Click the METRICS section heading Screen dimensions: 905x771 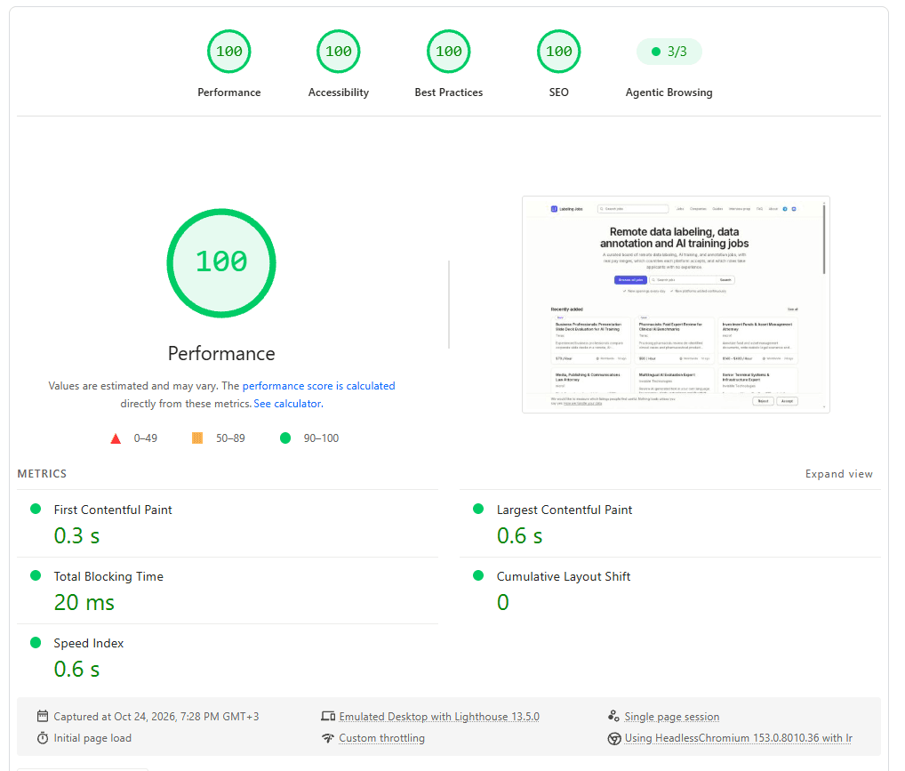pyautogui.click(x=42, y=474)
